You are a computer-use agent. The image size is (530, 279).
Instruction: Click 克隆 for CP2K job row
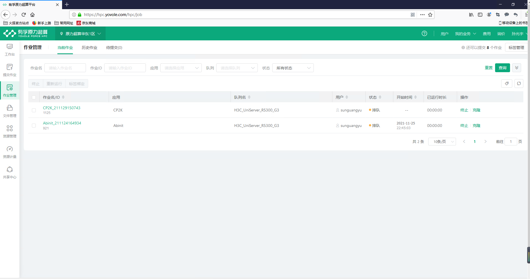click(477, 110)
